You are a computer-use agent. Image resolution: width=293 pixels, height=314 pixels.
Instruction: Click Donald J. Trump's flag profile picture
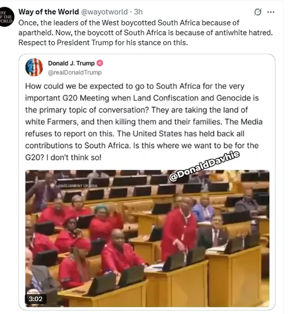(x=34, y=67)
